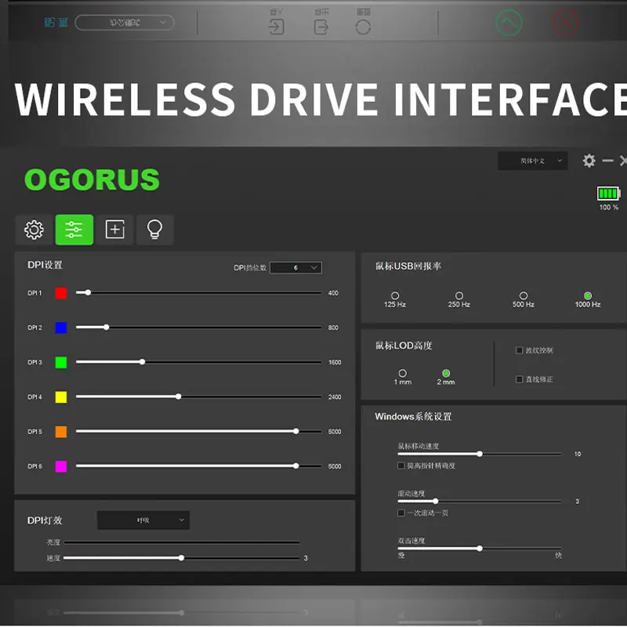The width and height of the screenshot is (627, 627).
Task: Enable the 直线修正 checkbox
Action: [519, 379]
